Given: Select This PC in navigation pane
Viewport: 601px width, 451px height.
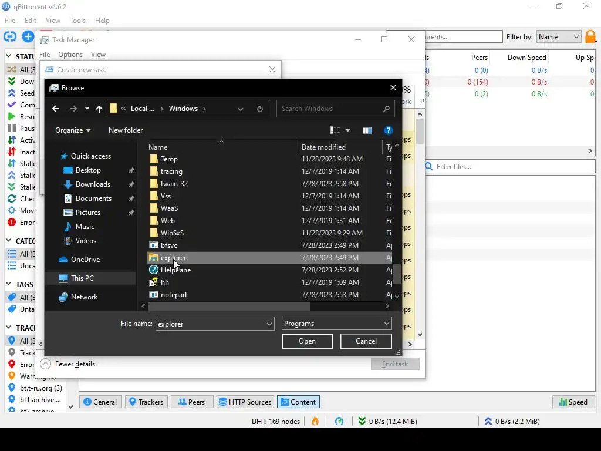Looking at the screenshot, I should click(x=82, y=278).
